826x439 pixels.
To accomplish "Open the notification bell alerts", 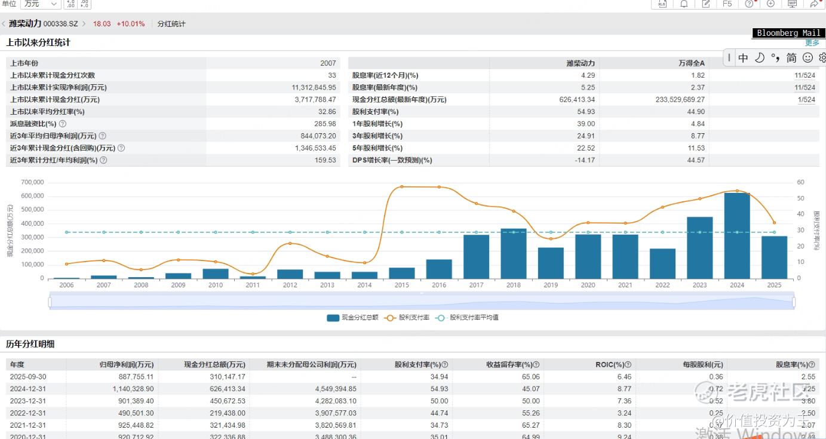I will [x=684, y=4].
